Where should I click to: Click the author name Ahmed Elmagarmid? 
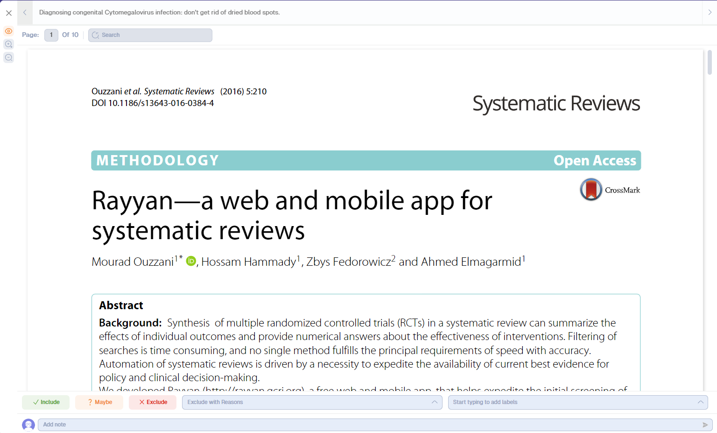471,262
